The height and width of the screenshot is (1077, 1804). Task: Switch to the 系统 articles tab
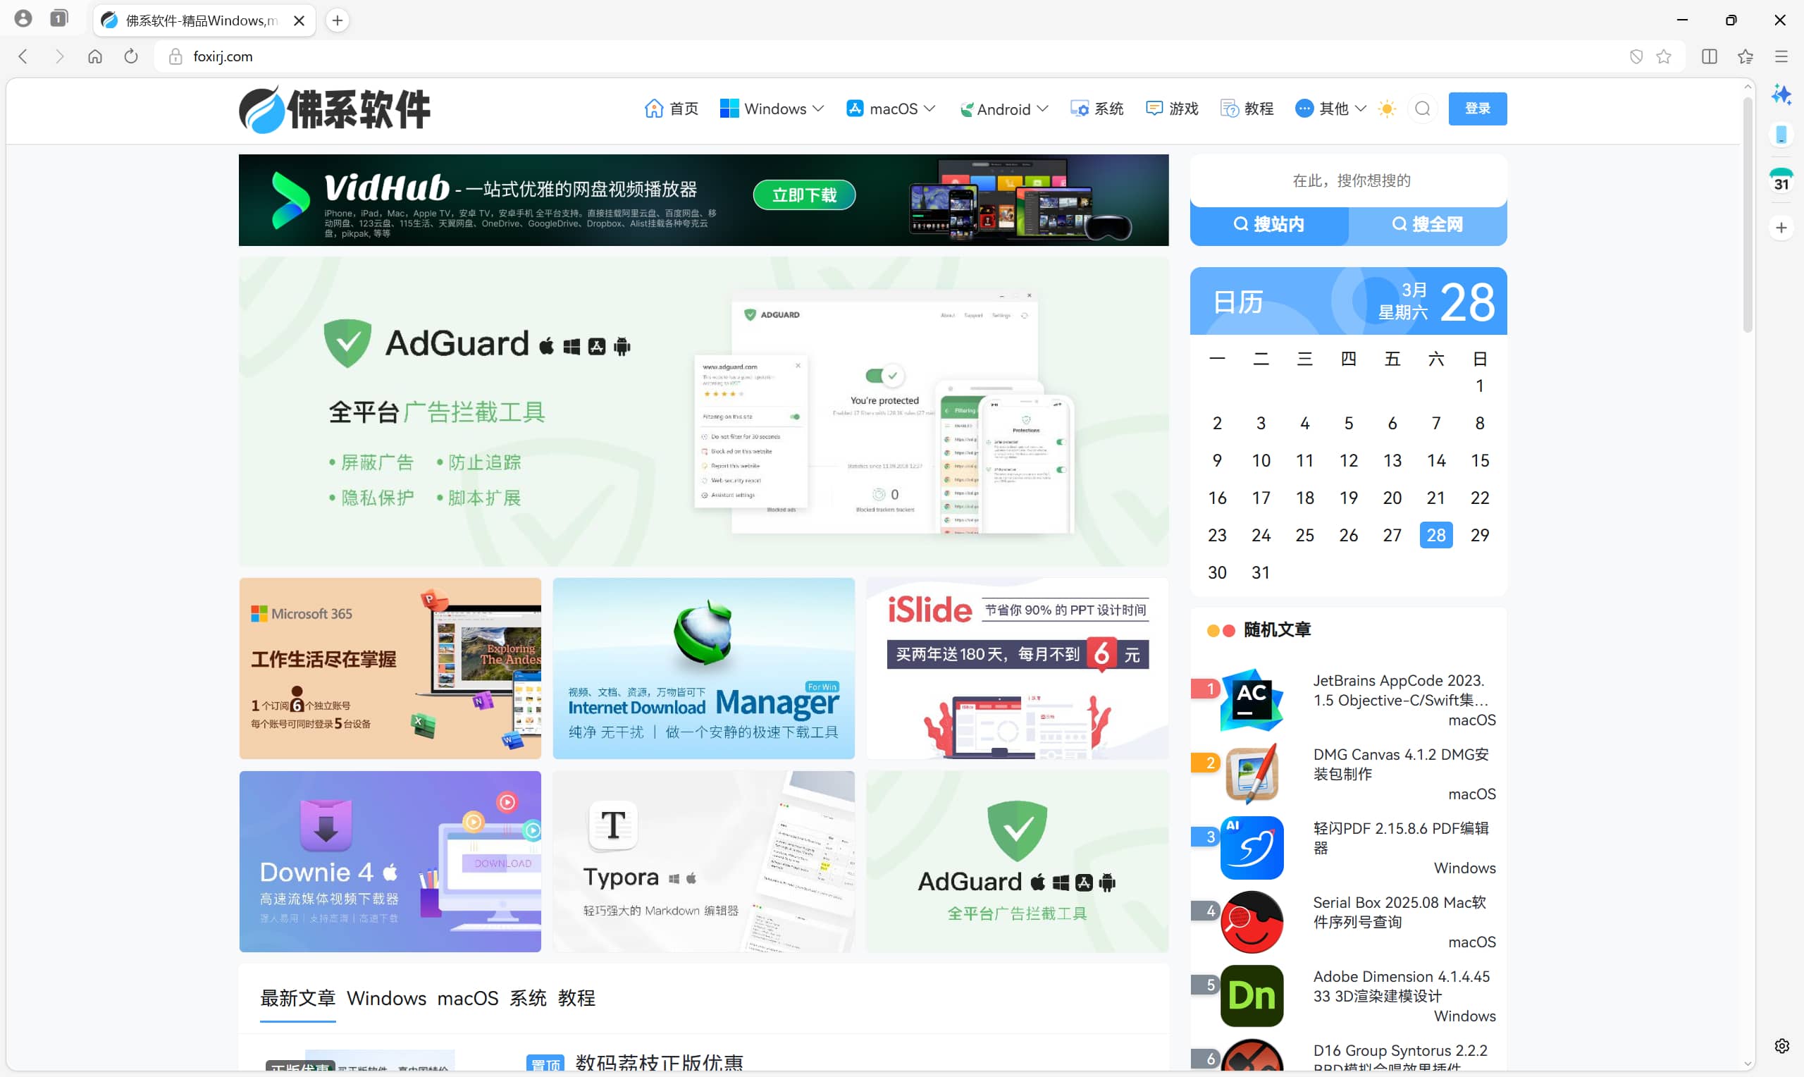click(x=528, y=999)
